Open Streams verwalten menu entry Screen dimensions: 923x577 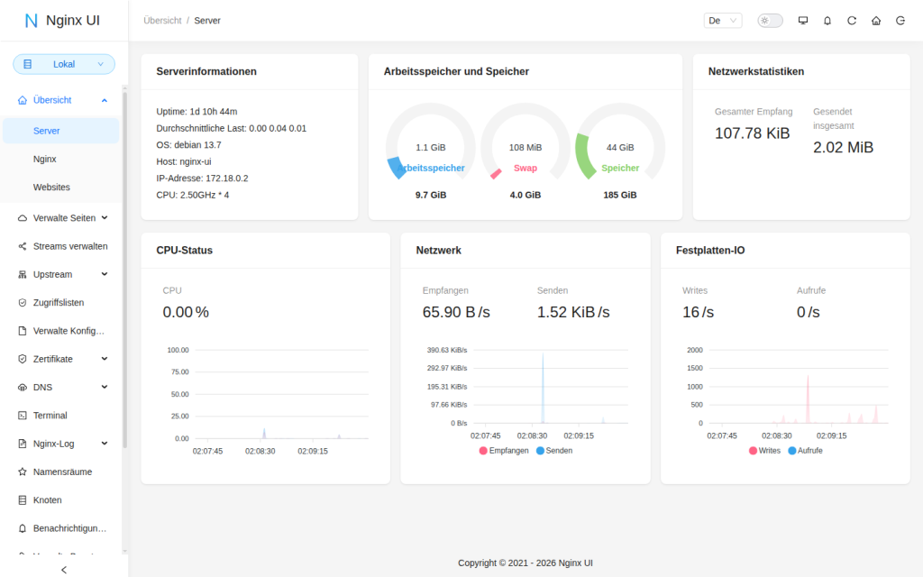pos(60,246)
